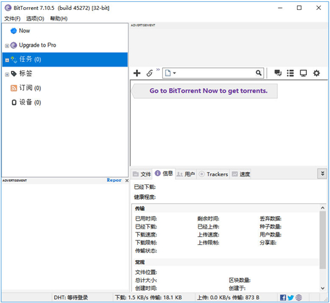Expand the 任务 (0) tree node
This screenshot has width=330, height=303.
pyautogui.click(x=7, y=60)
